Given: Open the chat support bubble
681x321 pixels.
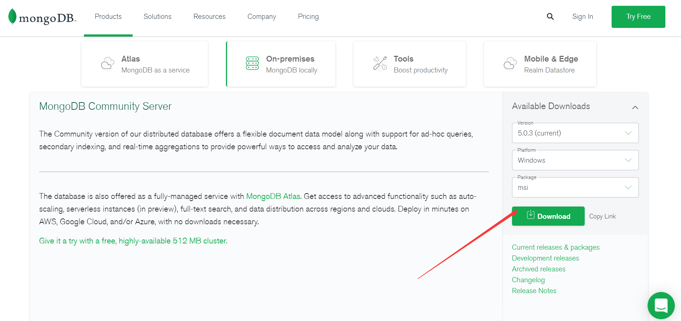Looking at the screenshot, I should point(661,305).
